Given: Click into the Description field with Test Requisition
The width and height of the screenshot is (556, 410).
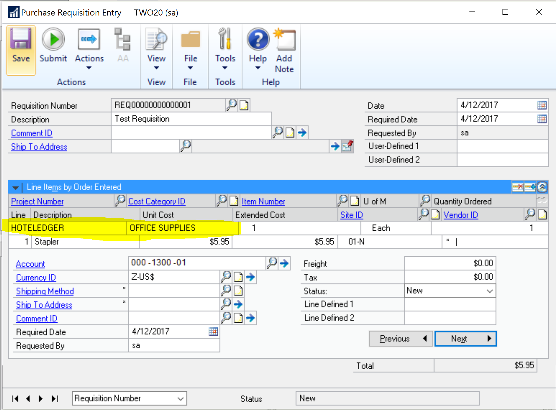Looking at the screenshot, I should click(x=191, y=119).
